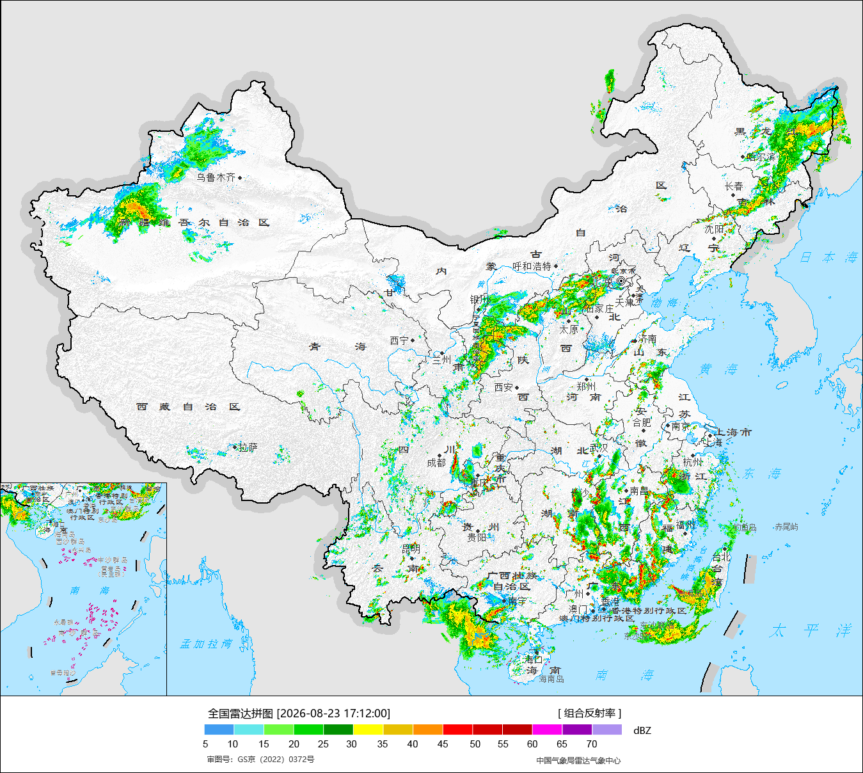Screen dimensions: 863x773
Task: Click the 中国气象局雷达气象中心 credit text
Action: pos(578,760)
